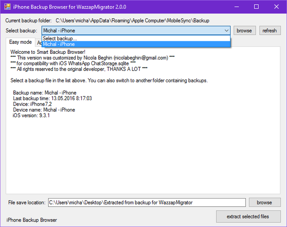Focus the File save location text field
Image resolution: width=287 pixels, height=227 pixels.
click(146, 203)
